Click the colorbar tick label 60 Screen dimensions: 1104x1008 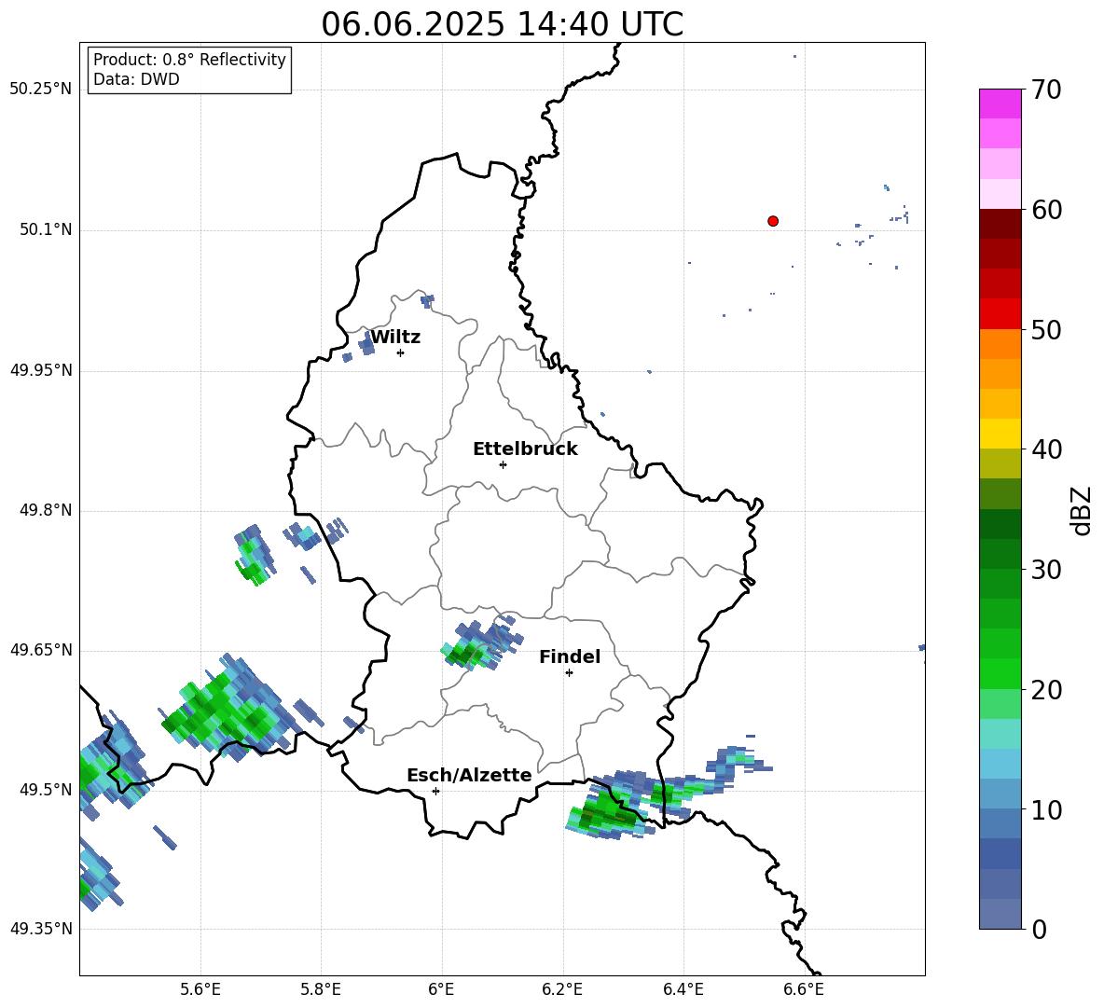(1046, 210)
